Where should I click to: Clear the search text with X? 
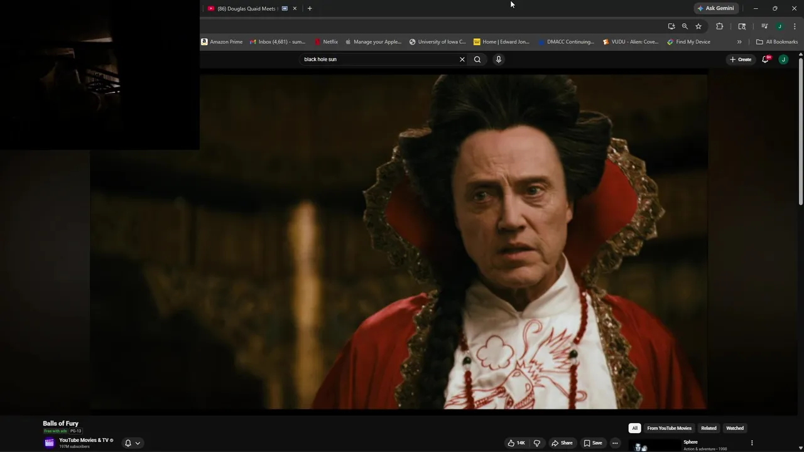coord(462,59)
